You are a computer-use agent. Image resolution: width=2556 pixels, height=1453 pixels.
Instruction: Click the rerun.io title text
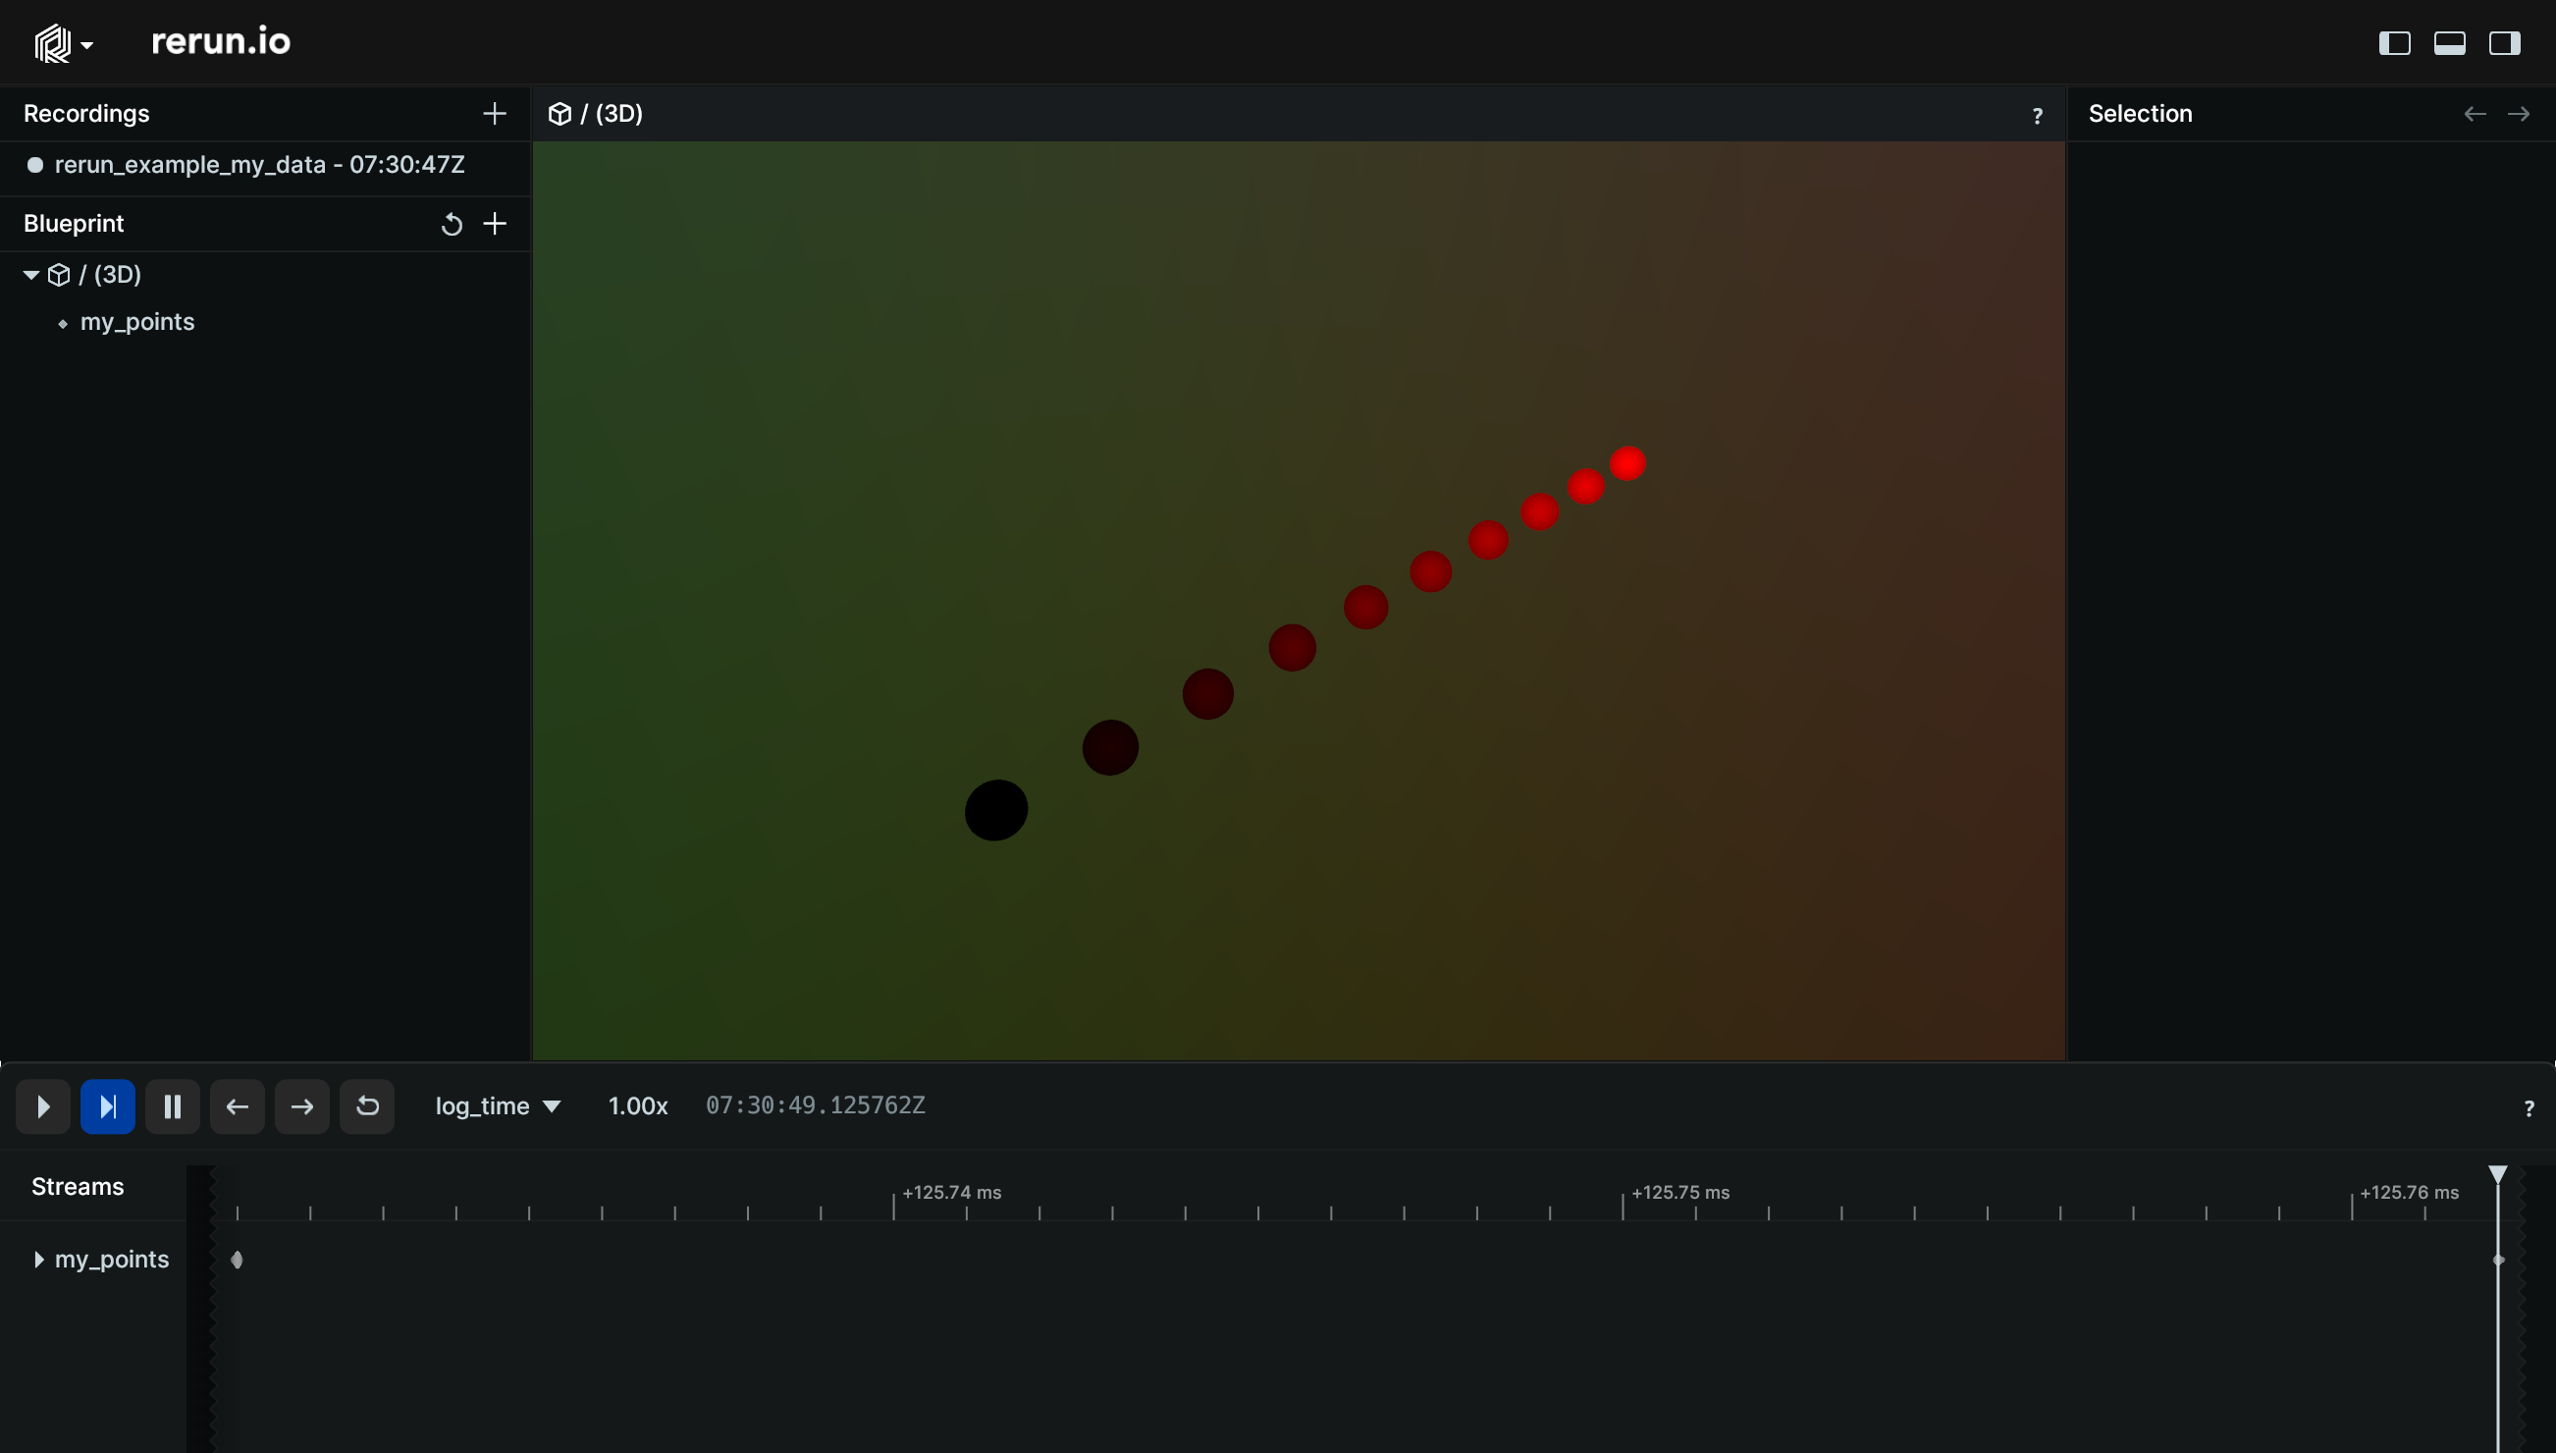point(221,42)
